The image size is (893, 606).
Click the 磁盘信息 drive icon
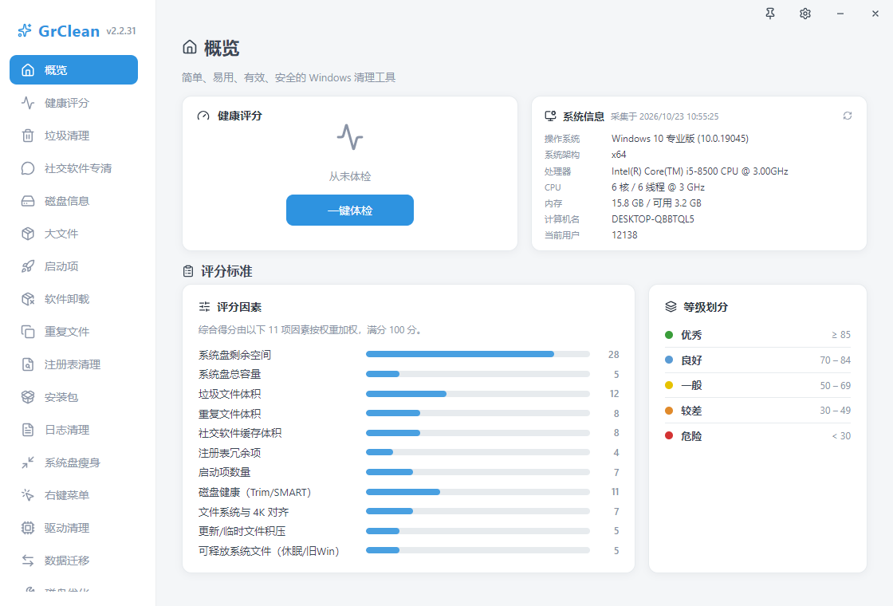[x=28, y=201]
